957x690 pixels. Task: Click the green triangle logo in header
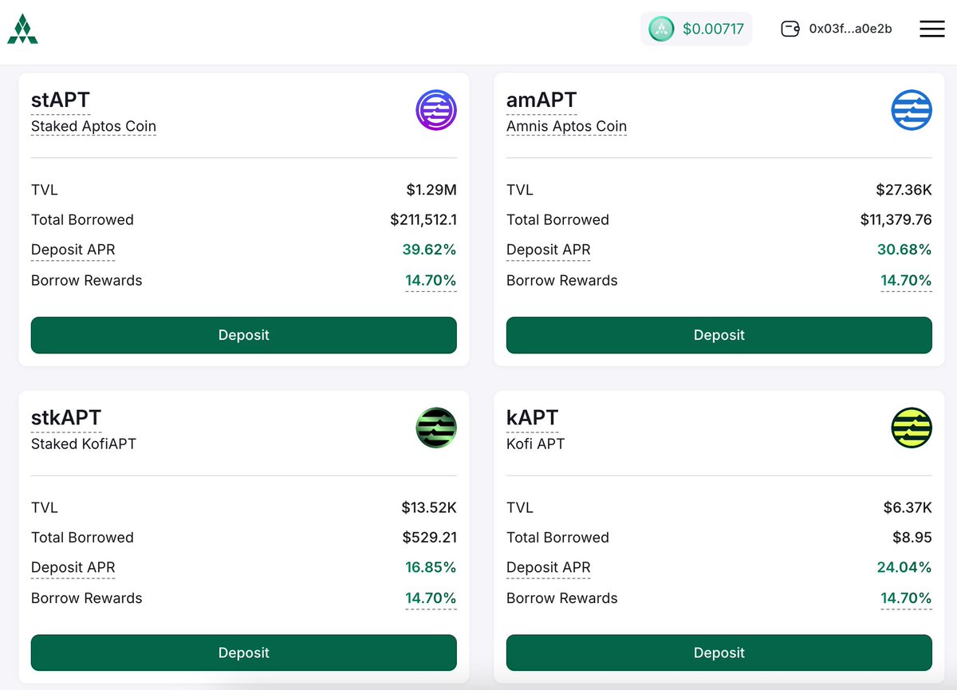pyautogui.click(x=22, y=30)
